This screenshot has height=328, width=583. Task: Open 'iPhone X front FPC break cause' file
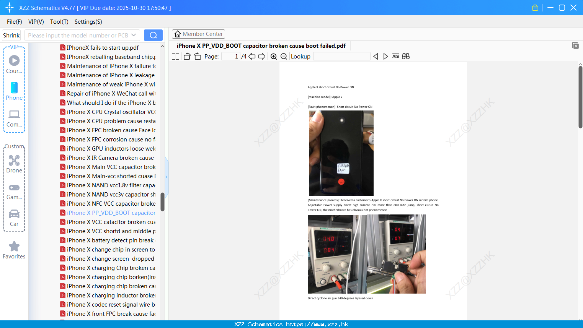[x=108, y=314]
